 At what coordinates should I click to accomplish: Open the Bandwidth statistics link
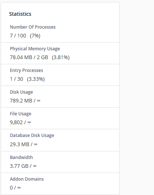[x=21, y=157]
